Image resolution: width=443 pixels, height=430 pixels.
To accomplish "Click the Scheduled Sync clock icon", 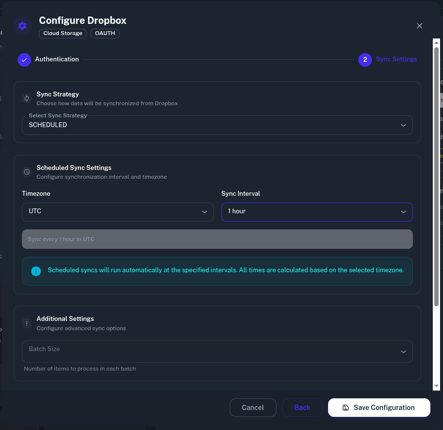I will 27,172.
